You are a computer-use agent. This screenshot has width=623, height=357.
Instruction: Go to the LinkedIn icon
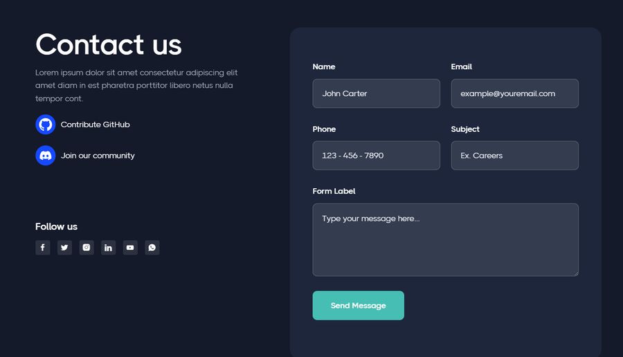pyautogui.click(x=108, y=248)
